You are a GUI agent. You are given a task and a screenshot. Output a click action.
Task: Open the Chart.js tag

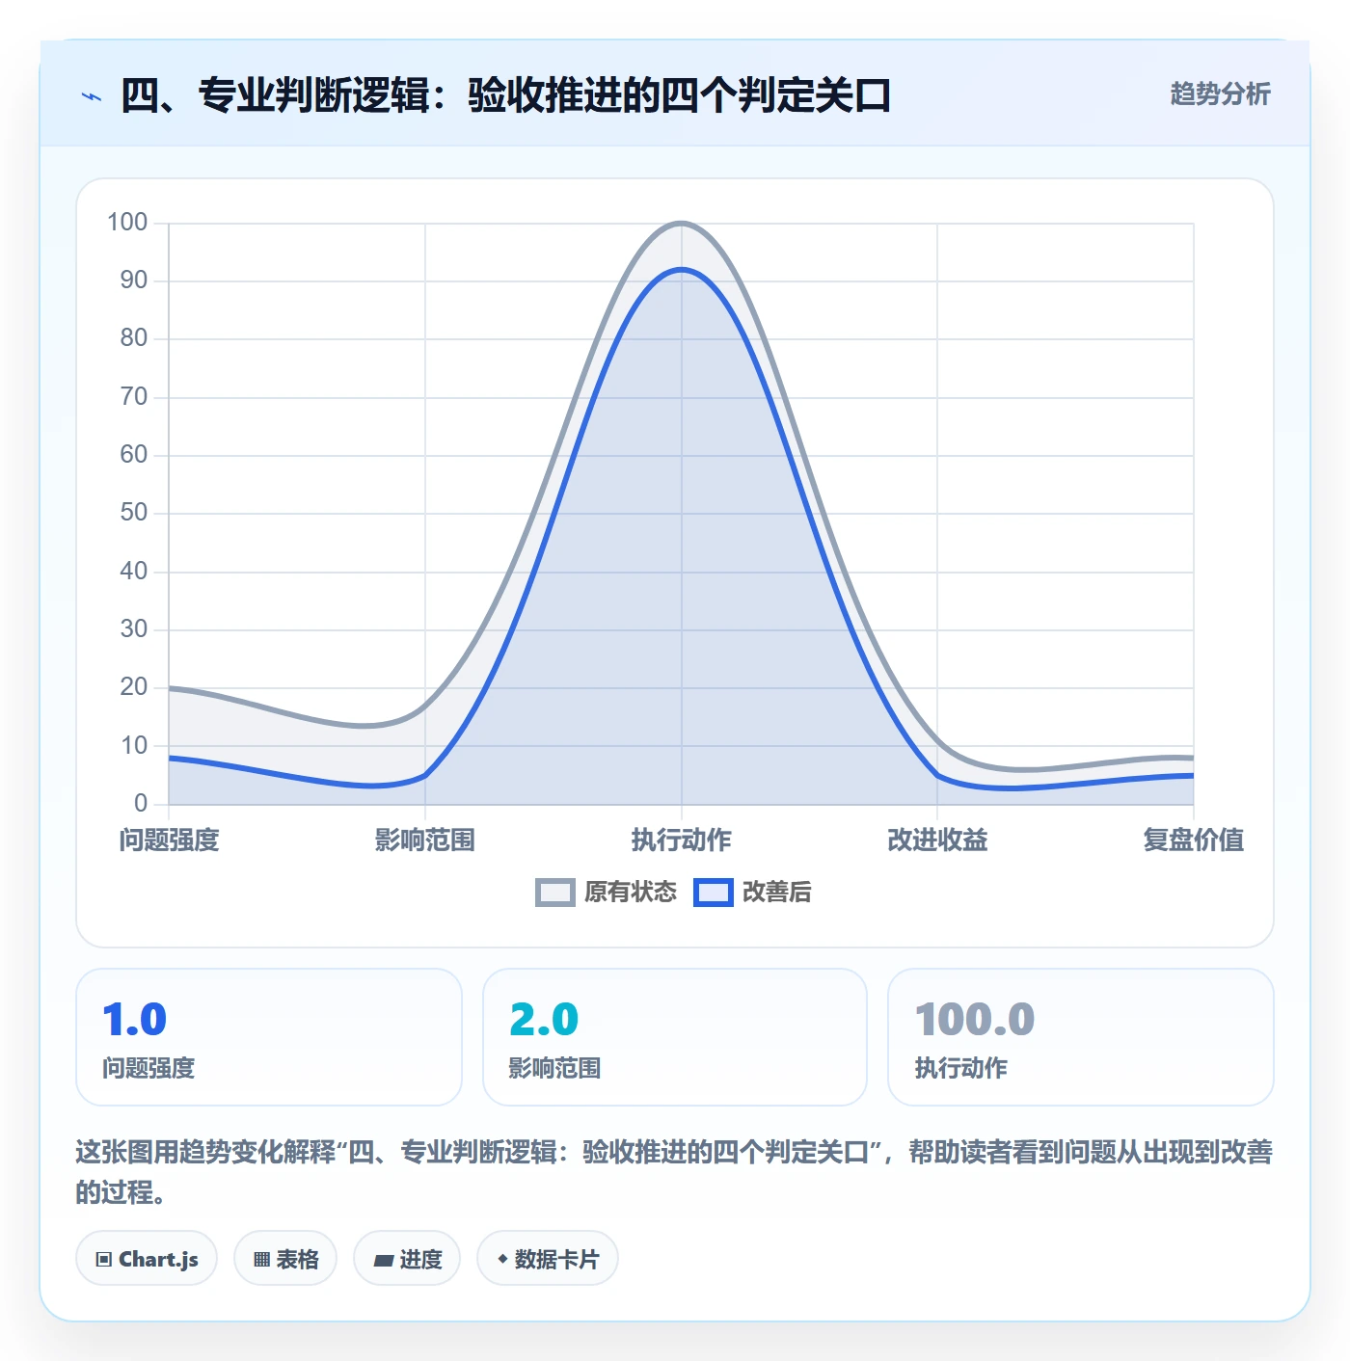tap(147, 1259)
